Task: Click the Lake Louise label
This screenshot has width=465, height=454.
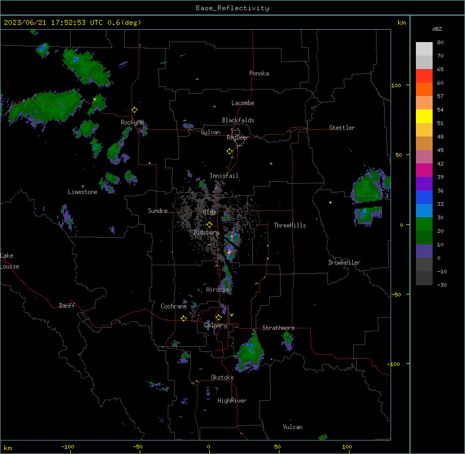Action: (x=10, y=261)
